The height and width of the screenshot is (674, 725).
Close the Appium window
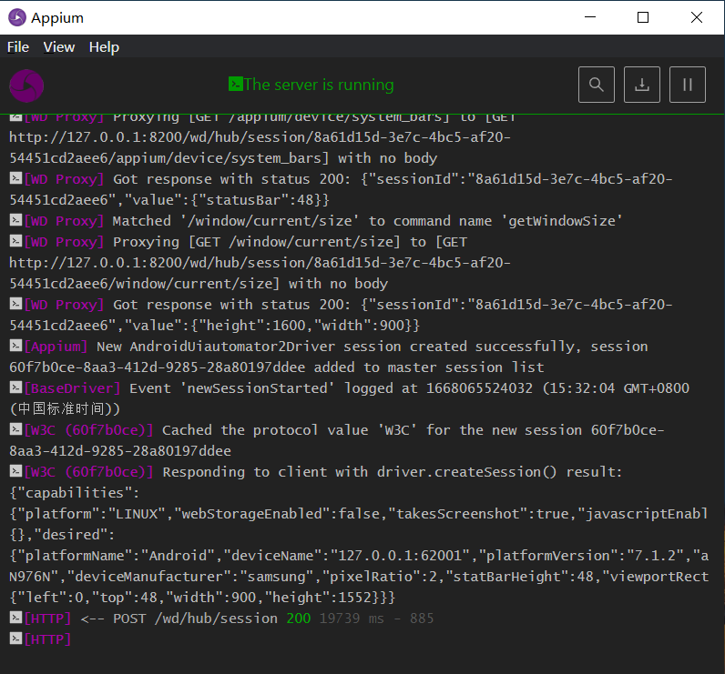[697, 17]
